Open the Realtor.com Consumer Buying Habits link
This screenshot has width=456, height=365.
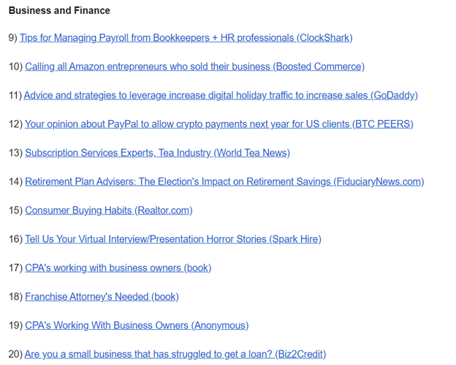click(109, 211)
